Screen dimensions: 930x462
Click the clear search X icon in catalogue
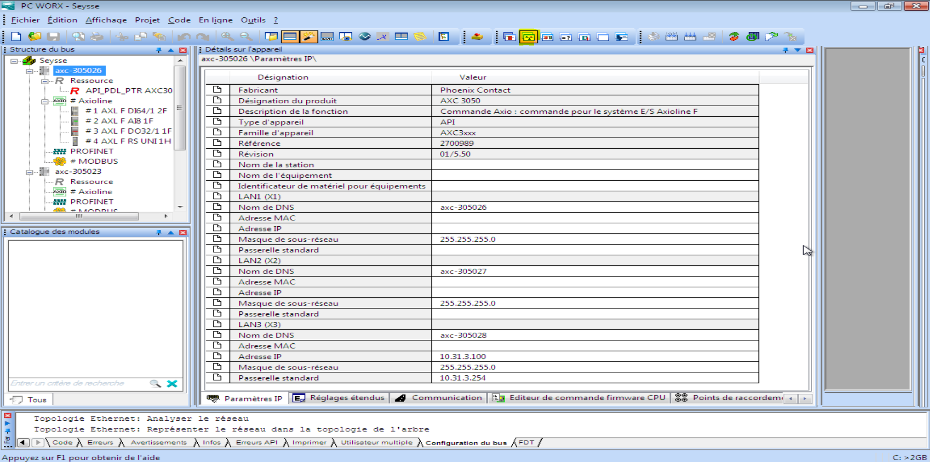(172, 384)
